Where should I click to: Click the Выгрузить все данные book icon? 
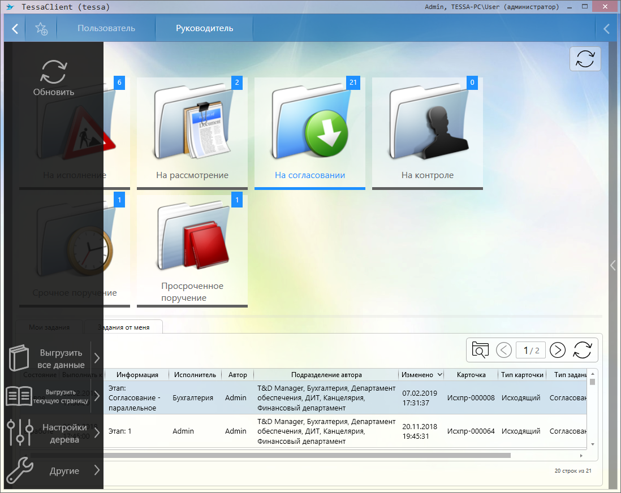point(19,358)
